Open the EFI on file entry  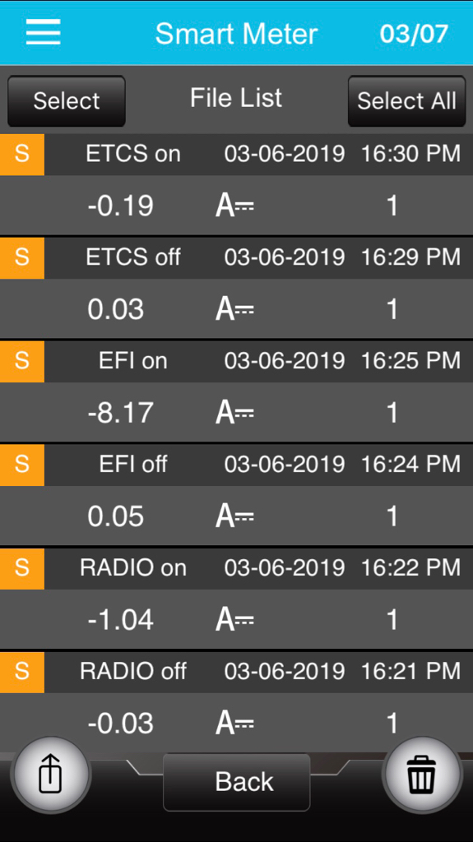(237, 391)
